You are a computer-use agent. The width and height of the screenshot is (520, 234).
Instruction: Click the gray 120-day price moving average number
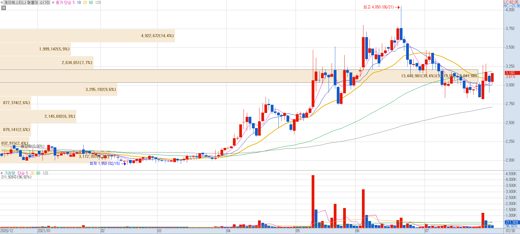[x=98, y=2]
